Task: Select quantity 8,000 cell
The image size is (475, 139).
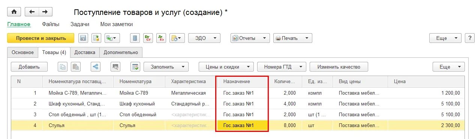Action: 285,126
